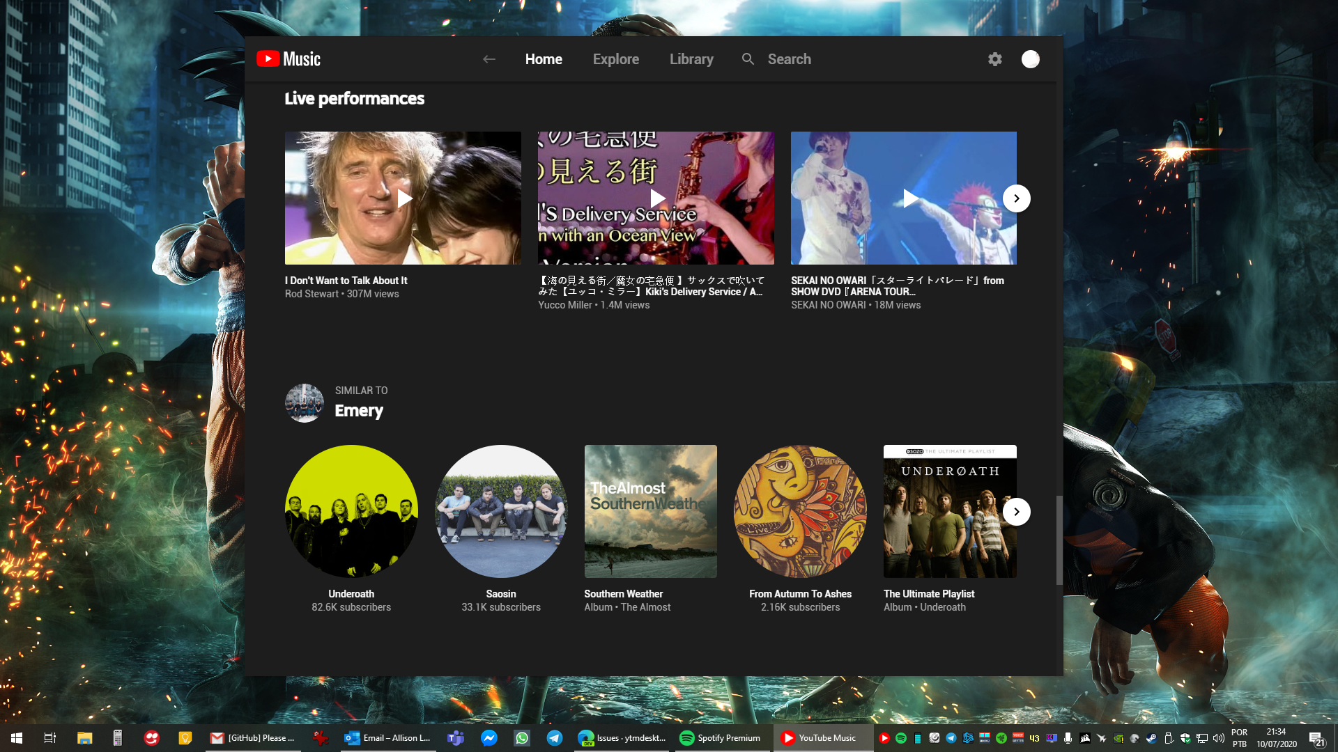The width and height of the screenshot is (1338, 752).
Task: Open the Underoath artist thumbnail
Action: pos(351,511)
